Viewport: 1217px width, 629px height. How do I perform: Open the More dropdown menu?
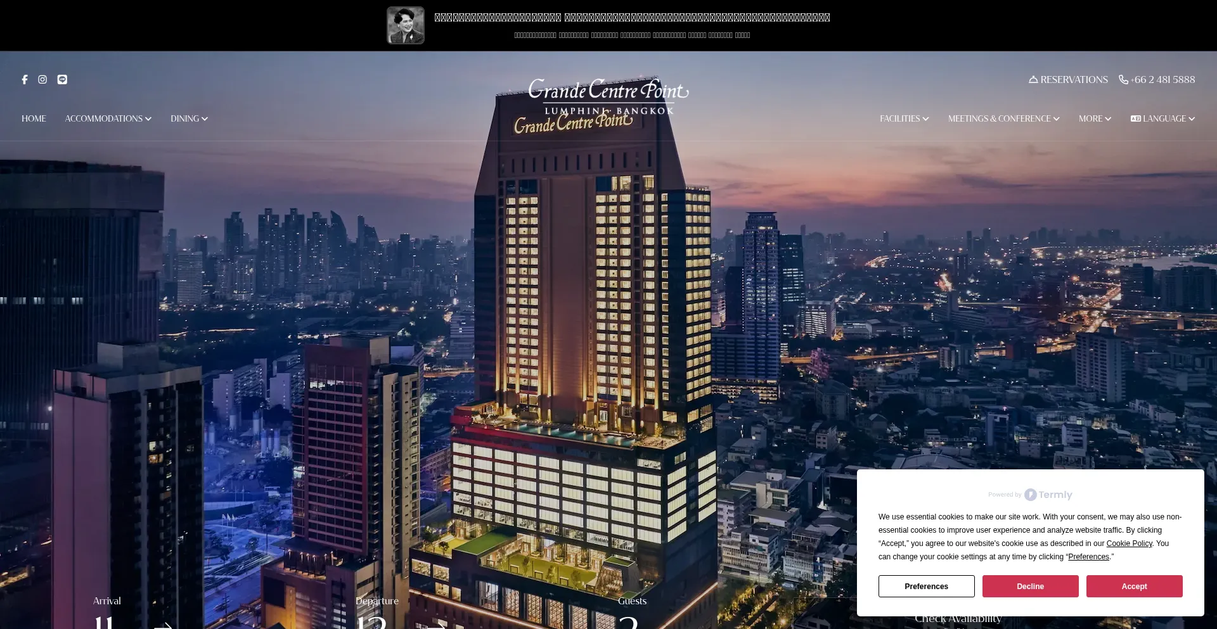(x=1095, y=119)
